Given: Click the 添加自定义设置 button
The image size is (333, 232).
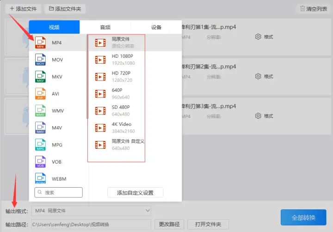Looking at the screenshot, I should pyautogui.click(x=135, y=193).
